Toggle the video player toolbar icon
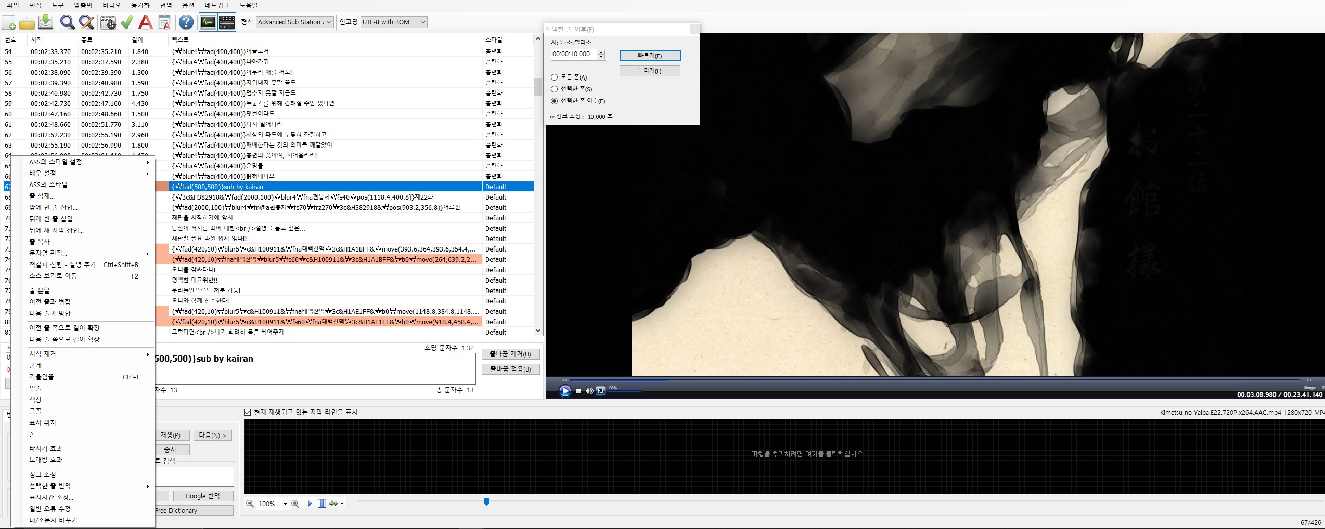Screen dimensions: 1325x529 [227, 22]
